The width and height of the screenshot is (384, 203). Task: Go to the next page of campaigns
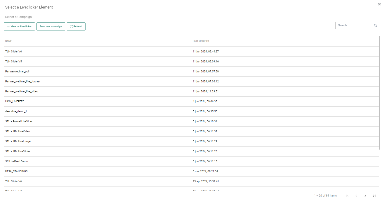[365, 196]
